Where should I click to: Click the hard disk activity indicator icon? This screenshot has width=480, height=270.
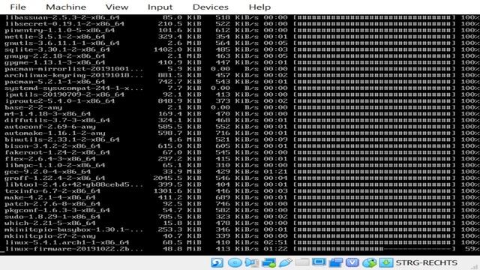click(217, 262)
